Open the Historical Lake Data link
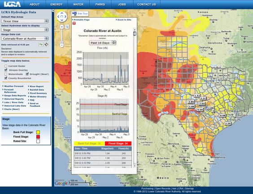The image size is (253, 194). coord(15,106)
